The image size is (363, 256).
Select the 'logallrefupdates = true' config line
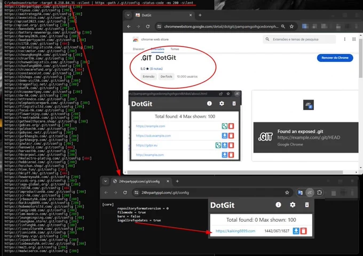coord(139,220)
